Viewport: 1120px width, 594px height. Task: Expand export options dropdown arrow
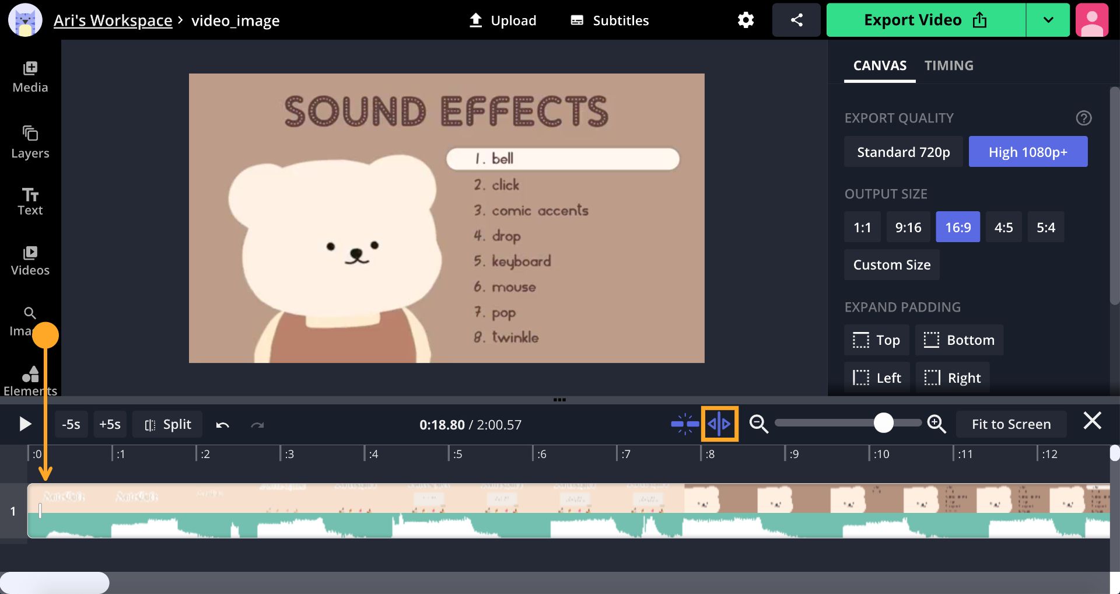(x=1048, y=20)
